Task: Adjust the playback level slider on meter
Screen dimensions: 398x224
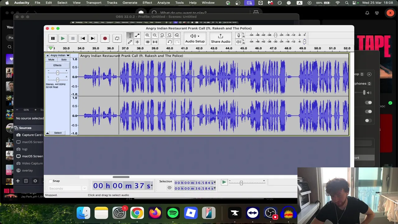Action: point(304,41)
